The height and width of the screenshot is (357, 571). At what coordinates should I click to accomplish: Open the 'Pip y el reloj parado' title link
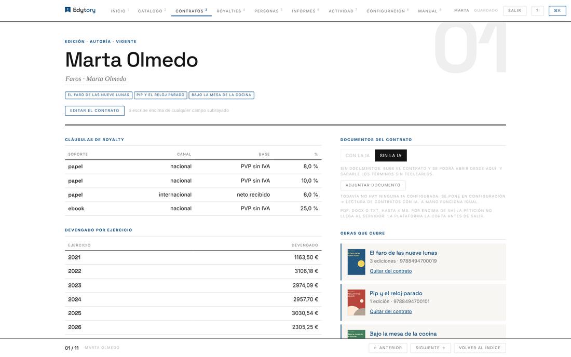[396, 293]
